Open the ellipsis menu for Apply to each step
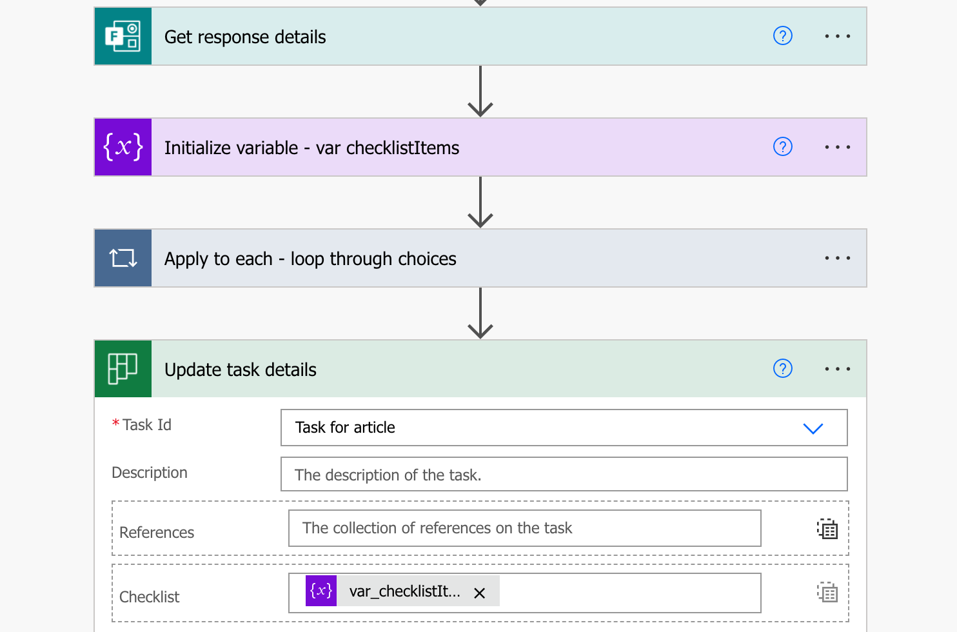 pos(837,258)
